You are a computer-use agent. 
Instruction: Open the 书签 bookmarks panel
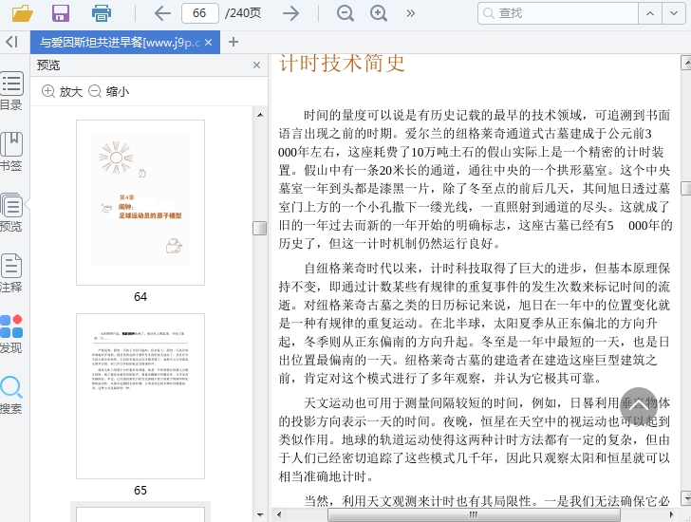coord(11,152)
